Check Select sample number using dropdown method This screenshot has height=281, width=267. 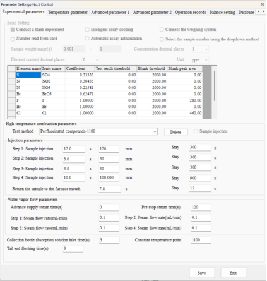click(162, 39)
